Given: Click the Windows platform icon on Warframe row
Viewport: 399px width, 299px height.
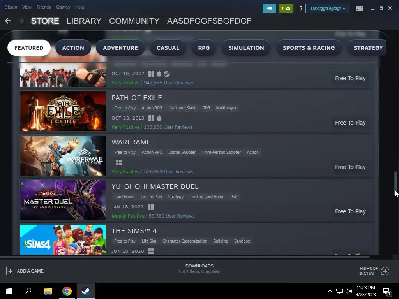Looking at the screenshot, I should point(118,162).
